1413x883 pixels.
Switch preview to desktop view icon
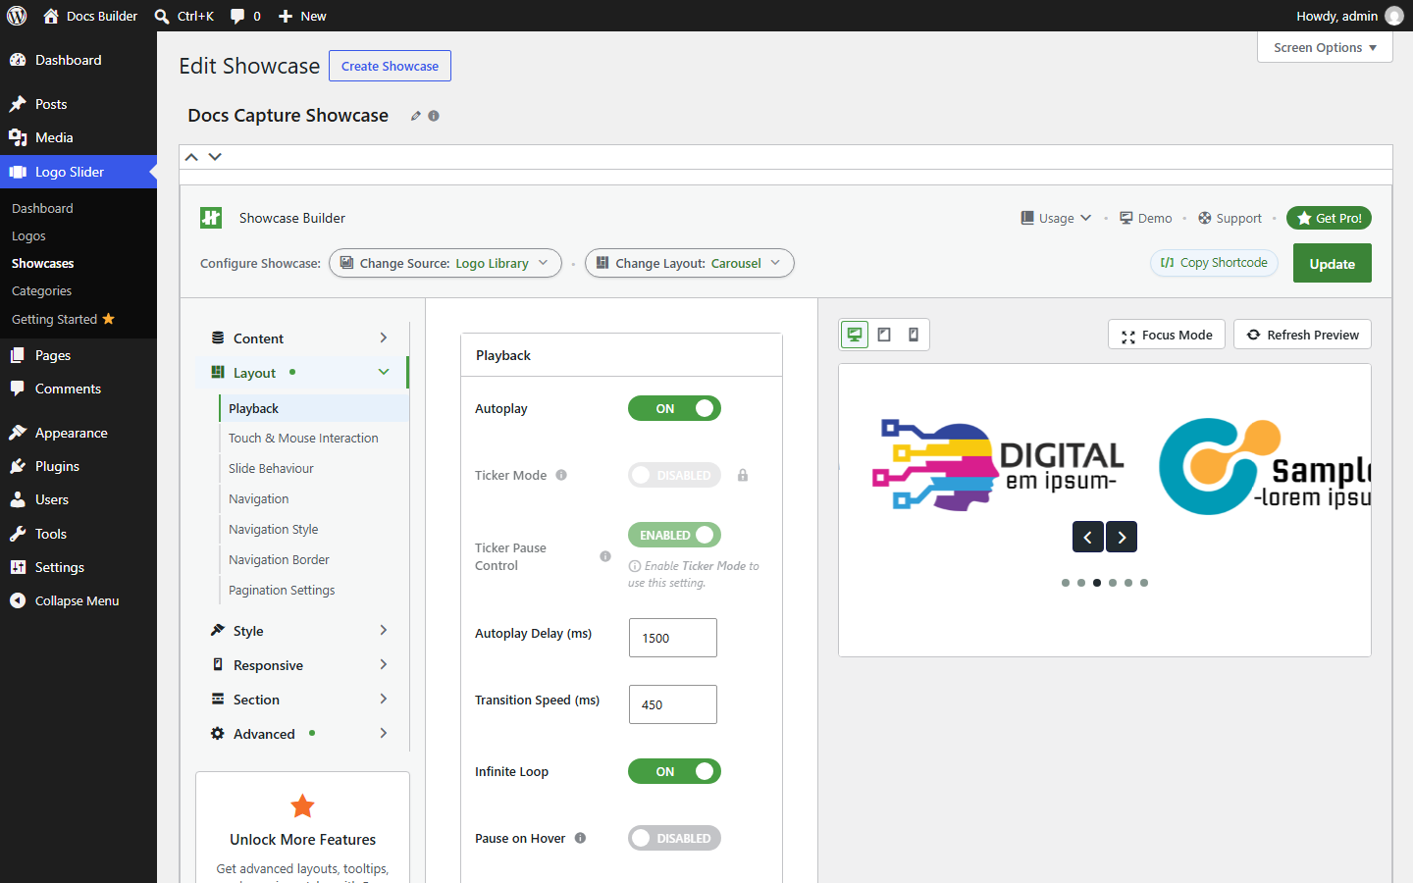pyautogui.click(x=856, y=335)
